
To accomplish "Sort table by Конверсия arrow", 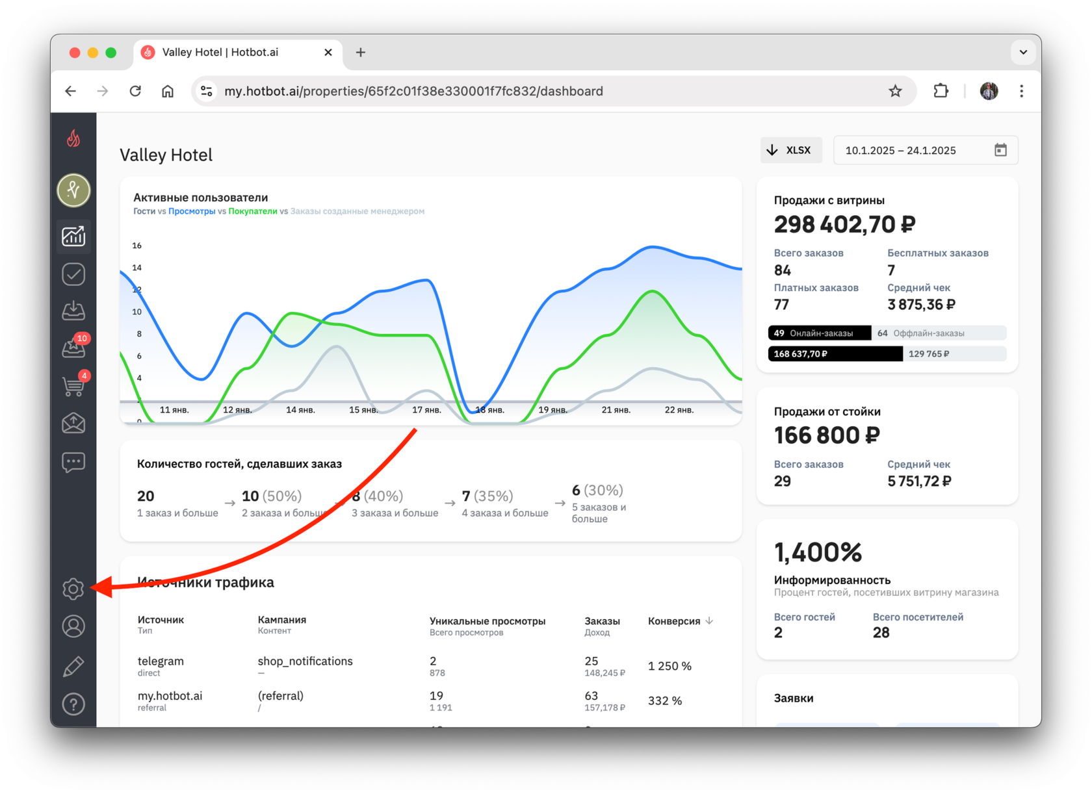I will click(x=710, y=621).
